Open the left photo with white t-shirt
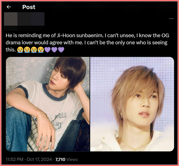Image resolution: width=179 pixels, height=166 pixels. (48, 104)
